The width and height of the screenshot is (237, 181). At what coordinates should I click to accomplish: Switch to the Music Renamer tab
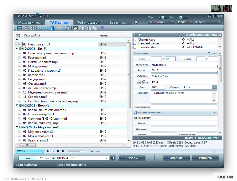pos(30,23)
